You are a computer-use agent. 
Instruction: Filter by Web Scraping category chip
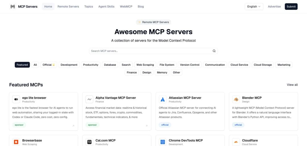pos(145,65)
